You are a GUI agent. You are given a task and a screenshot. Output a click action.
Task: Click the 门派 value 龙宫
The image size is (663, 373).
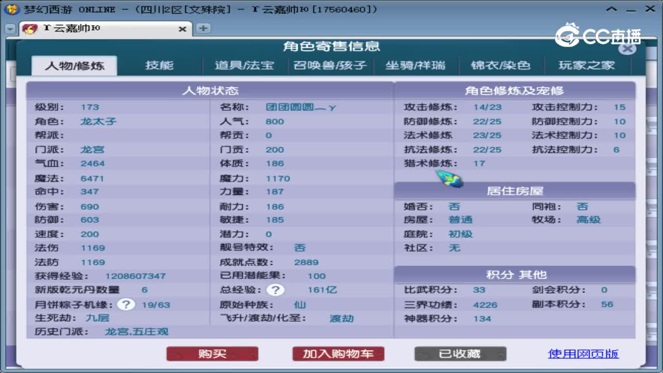(x=92, y=149)
